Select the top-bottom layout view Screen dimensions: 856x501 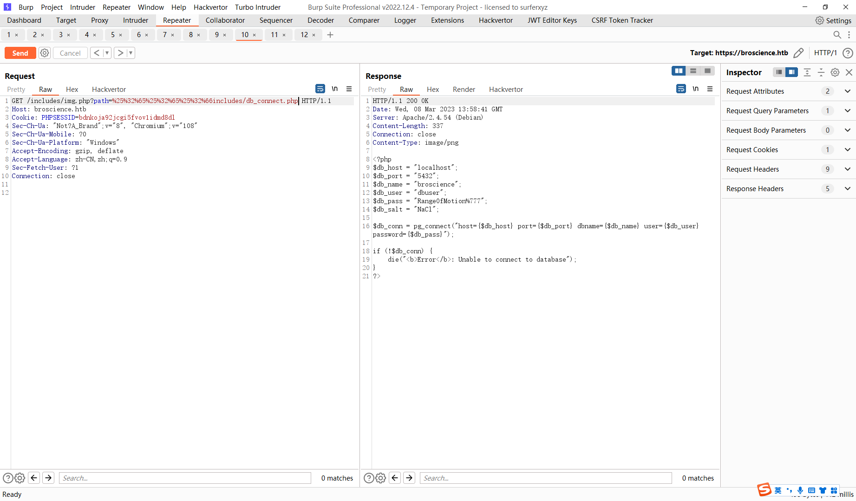point(693,71)
